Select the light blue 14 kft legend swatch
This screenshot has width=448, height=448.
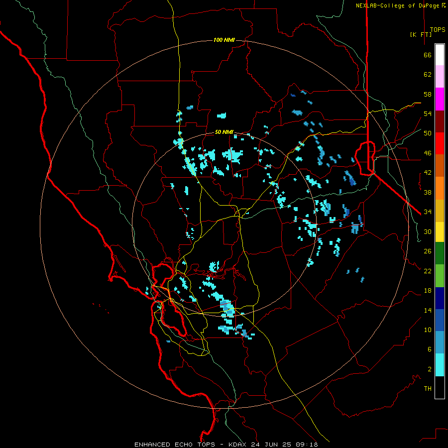pos(440,342)
